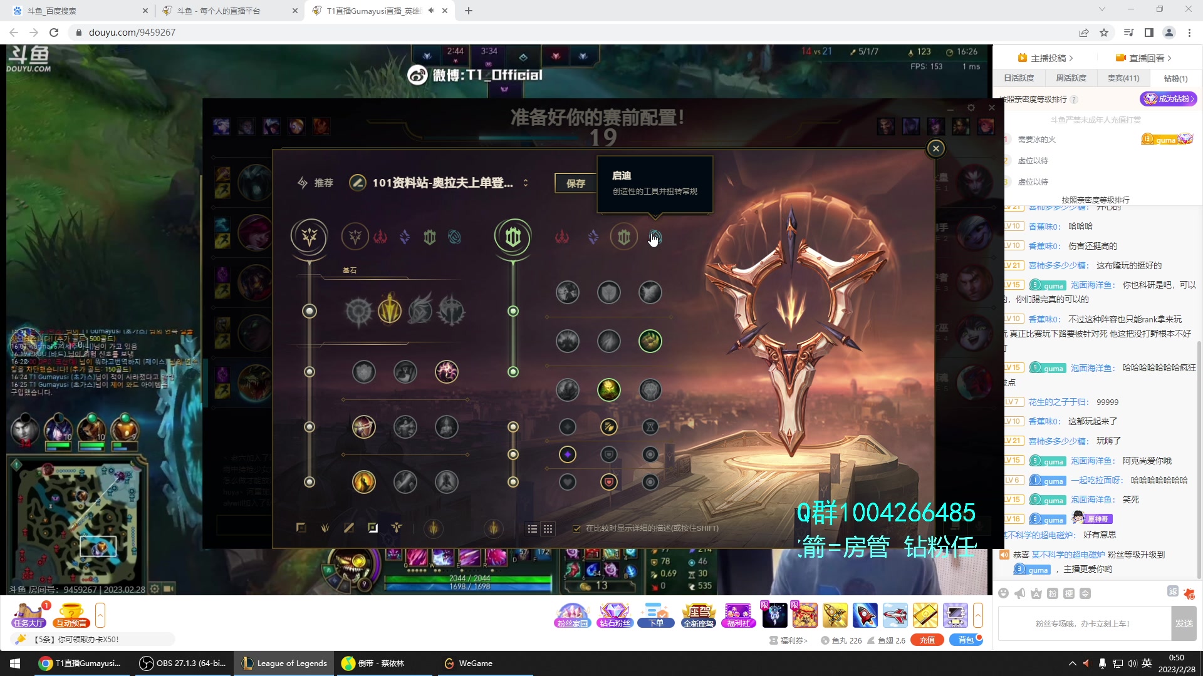Switch to the 钻粉(1) tab
The width and height of the screenshot is (1203, 676).
(1176, 78)
